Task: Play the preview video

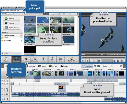Action: coord(83,61)
